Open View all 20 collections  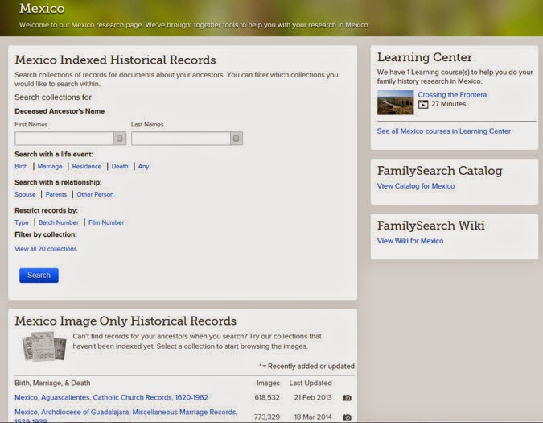click(46, 249)
